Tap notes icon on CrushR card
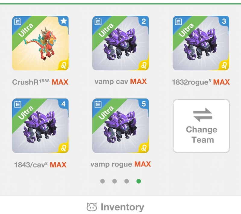 (x=18, y=21)
